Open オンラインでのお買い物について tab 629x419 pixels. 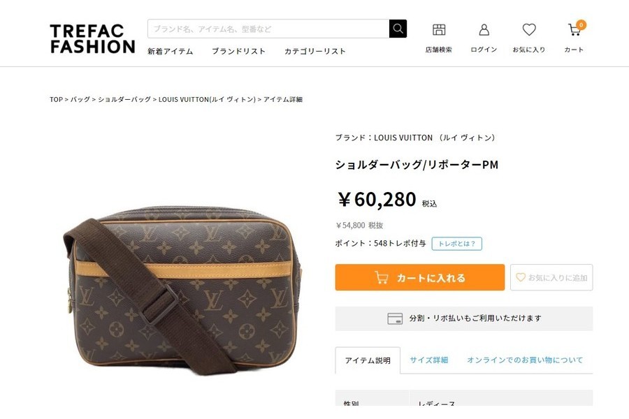(525, 360)
